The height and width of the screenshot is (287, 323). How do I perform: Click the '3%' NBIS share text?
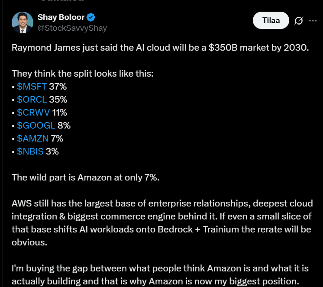(52, 152)
